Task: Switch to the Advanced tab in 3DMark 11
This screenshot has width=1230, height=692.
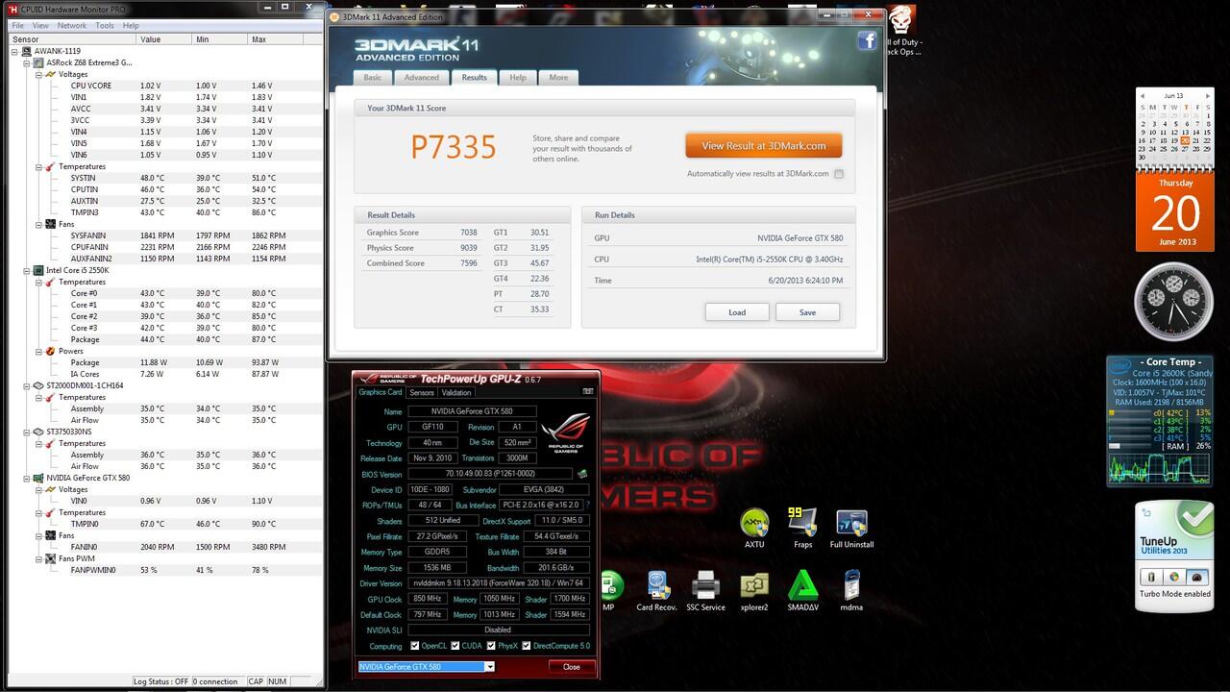Action: coord(422,78)
